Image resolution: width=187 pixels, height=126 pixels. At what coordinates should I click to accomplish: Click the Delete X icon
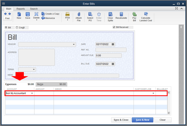click(36, 14)
